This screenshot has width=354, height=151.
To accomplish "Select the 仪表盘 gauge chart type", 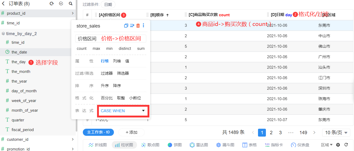I will (x=300, y=145).
